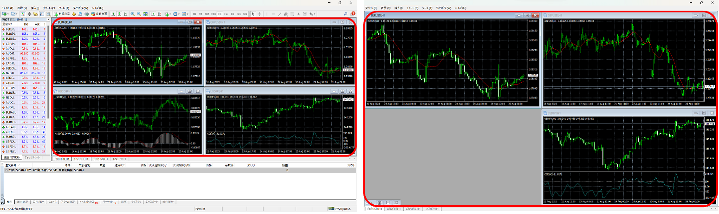Open the ニュース terminal tab
Viewport: 719px width, 214px height.
(52, 202)
